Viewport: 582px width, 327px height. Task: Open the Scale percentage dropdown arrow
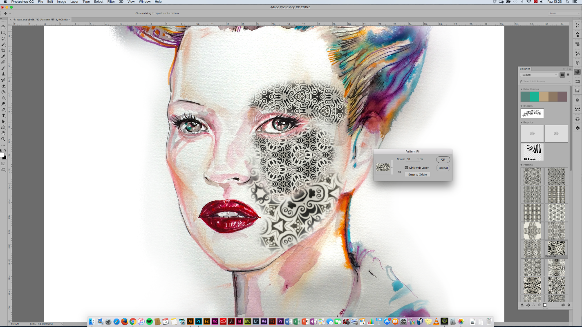point(418,159)
